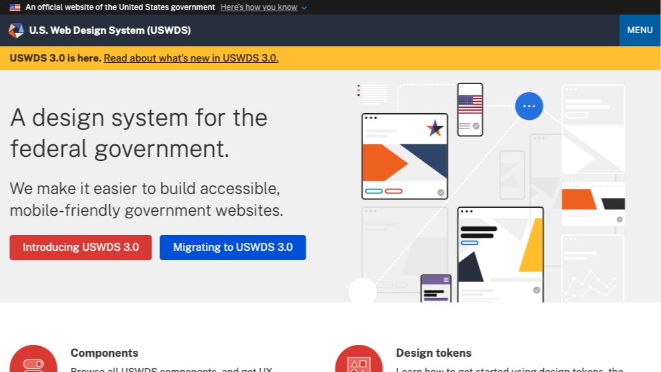661x372 pixels.
Task: Click the "A design system for the federal government" heading
Action: (x=139, y=133)
